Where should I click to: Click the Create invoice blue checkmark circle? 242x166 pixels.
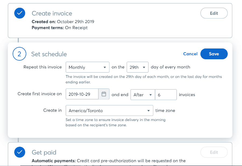[20, 13]
